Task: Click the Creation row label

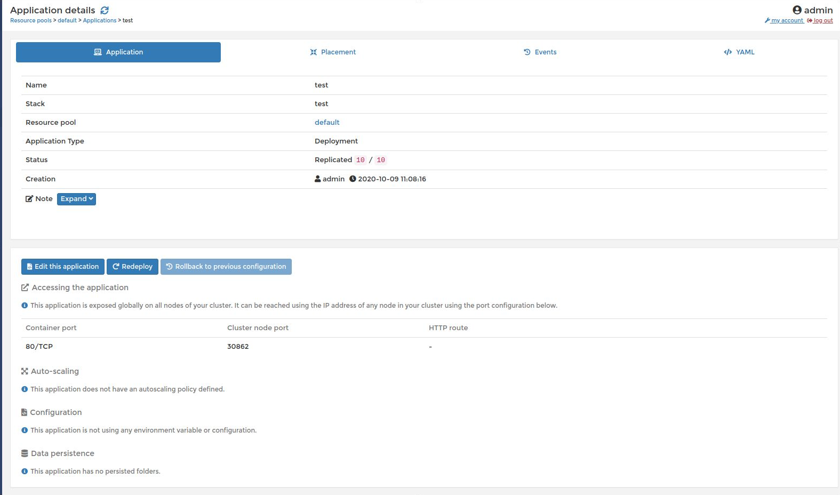Action: click(41, 179)
